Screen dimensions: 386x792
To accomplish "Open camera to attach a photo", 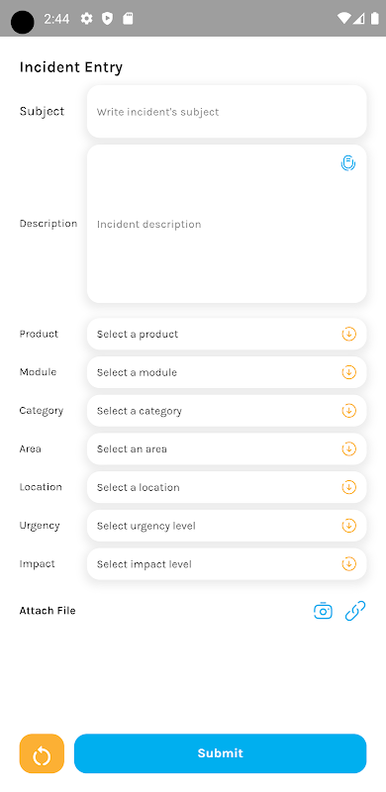I will point(323,611).
